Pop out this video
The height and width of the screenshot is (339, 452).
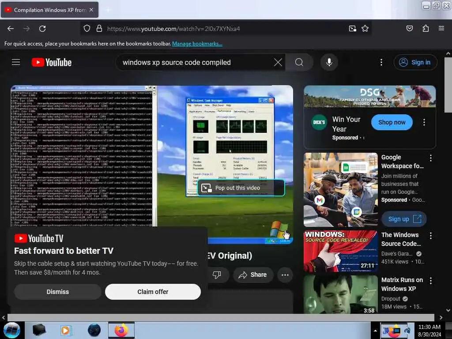(241, 188)
